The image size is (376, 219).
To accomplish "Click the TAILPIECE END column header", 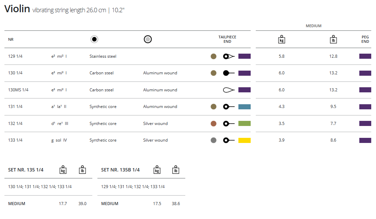I will click(227, 39).
